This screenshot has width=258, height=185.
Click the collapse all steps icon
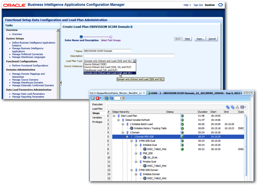[233, 107]
